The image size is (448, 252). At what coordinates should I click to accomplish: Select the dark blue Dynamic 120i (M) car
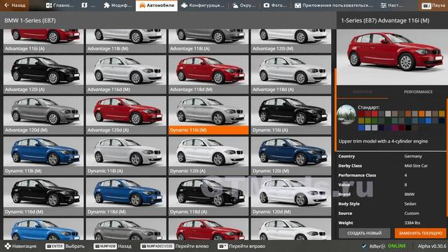[291, 156]
